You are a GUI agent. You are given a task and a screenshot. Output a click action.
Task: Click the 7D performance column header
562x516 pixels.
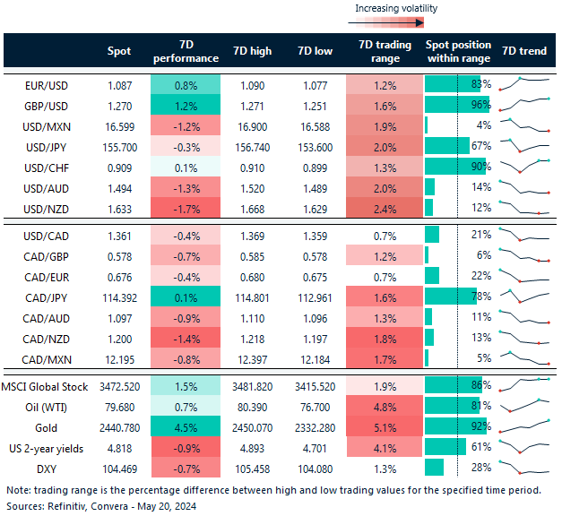(186, 51)
